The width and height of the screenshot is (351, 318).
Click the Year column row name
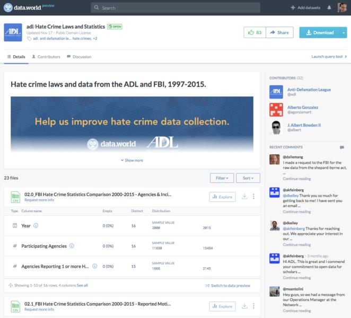pyautogui.click(x=26, y=226)
